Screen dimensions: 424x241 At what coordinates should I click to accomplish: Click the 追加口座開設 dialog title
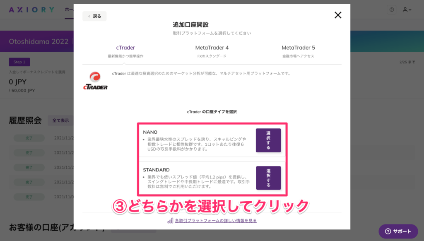pos(190,25)
